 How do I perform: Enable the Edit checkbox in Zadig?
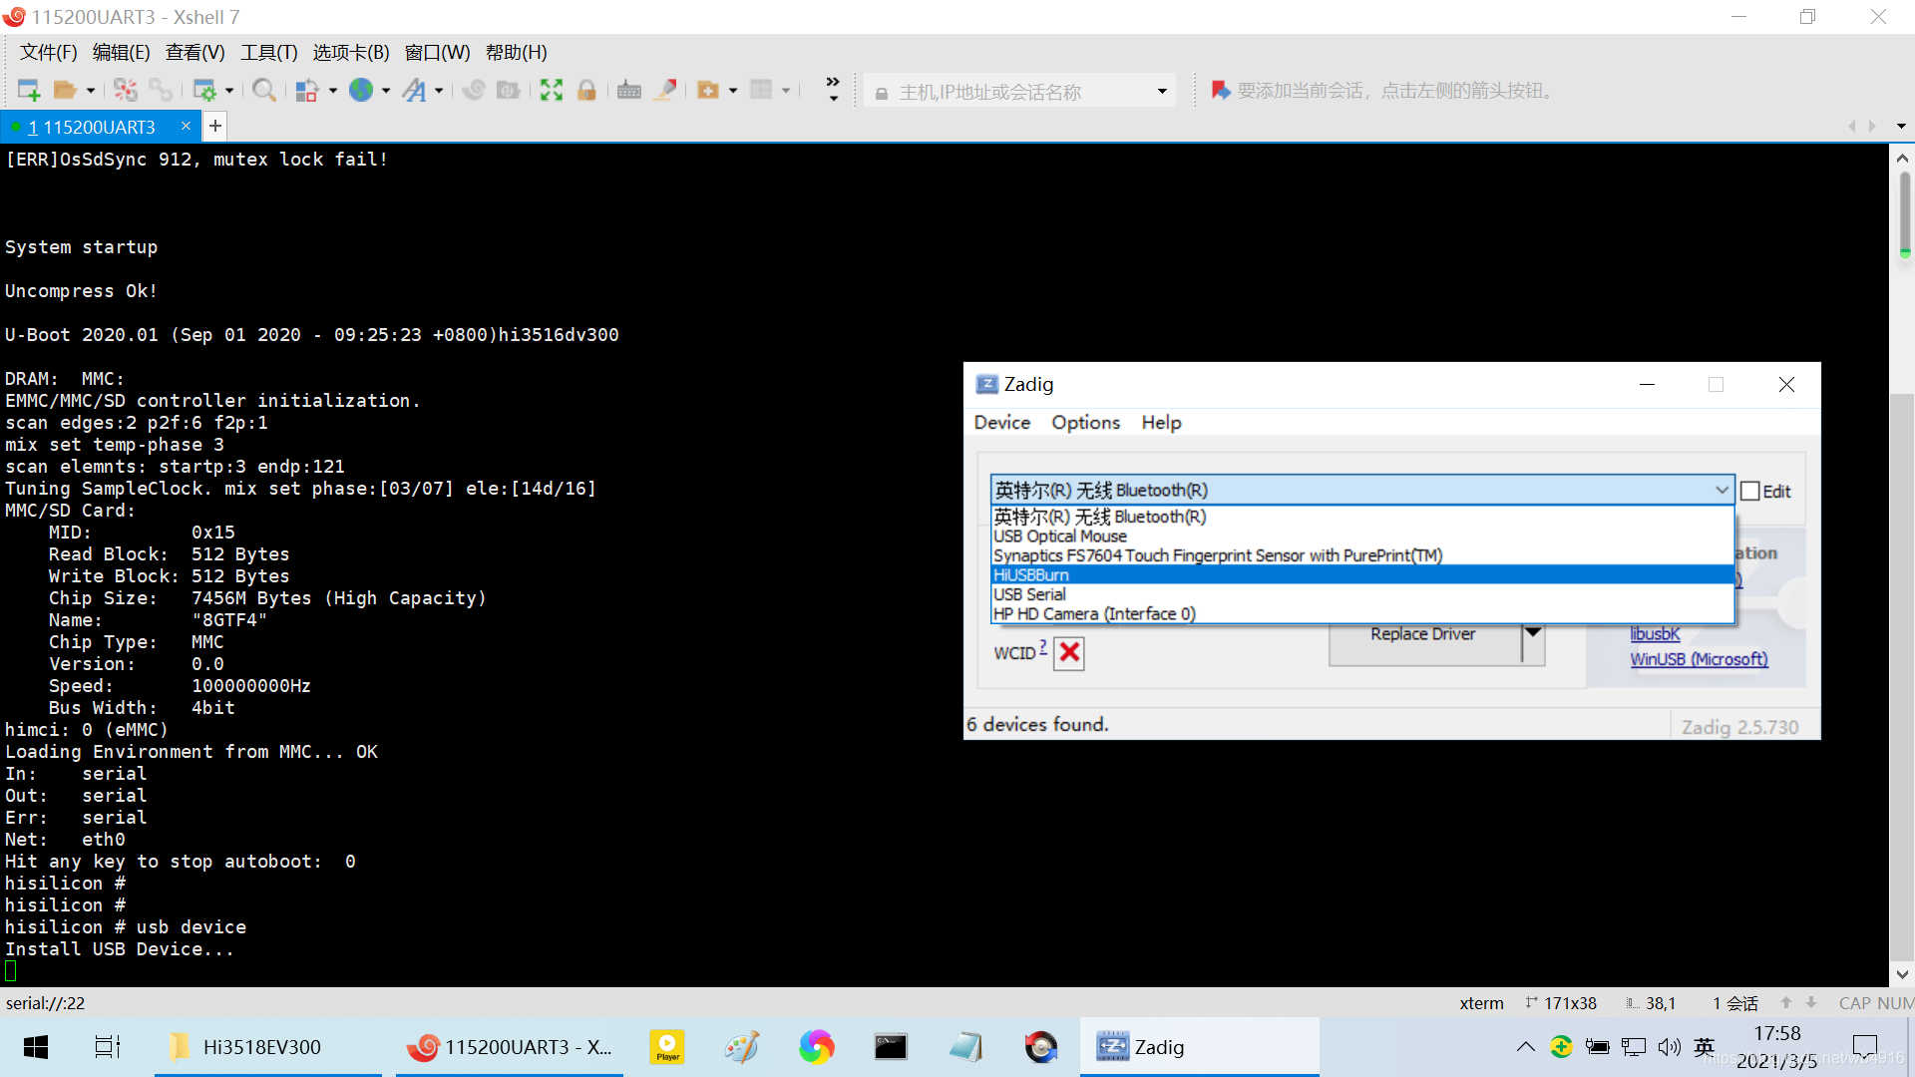coord(1750,491)
